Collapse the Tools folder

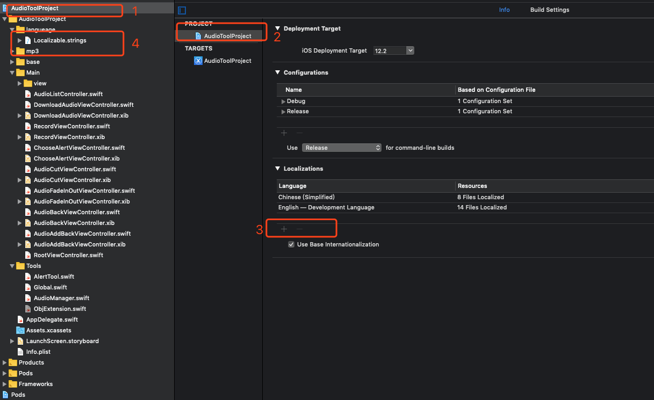coord(12,266)
